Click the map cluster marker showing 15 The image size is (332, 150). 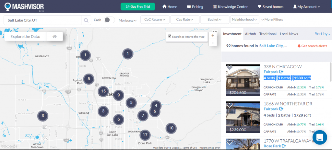click(x=103, y=92)
